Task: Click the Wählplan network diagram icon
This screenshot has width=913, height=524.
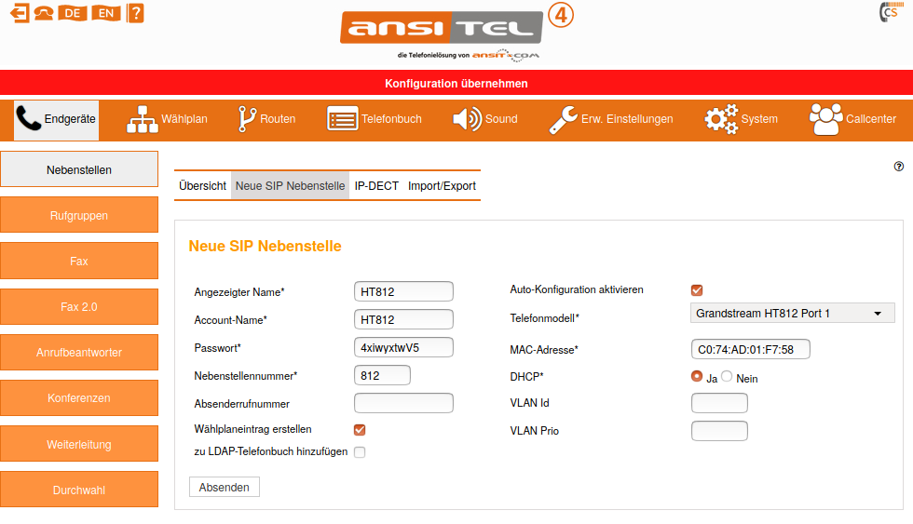Action: tap(142, 119)
